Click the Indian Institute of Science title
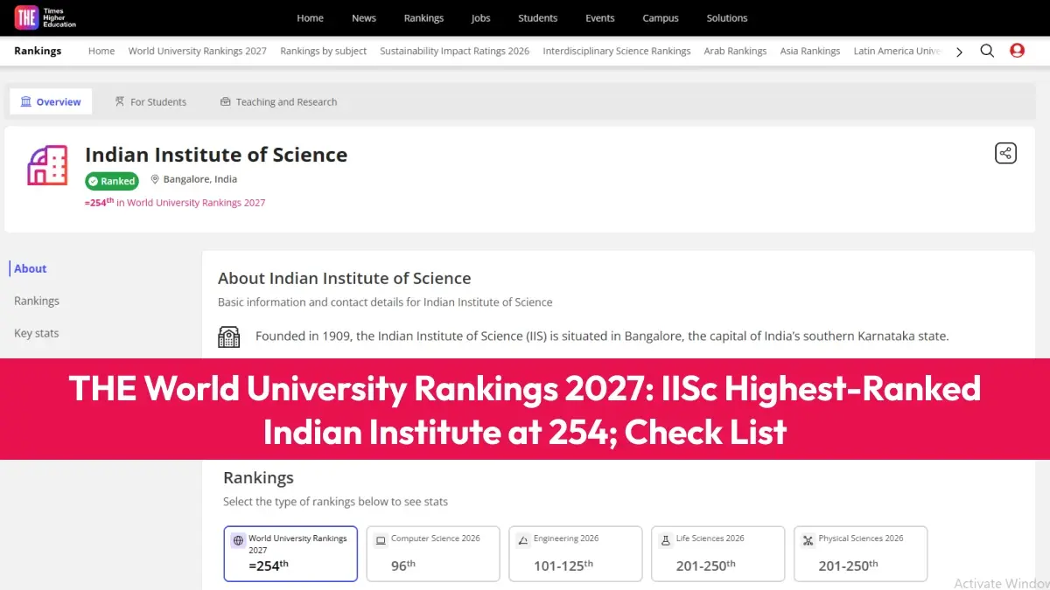This screenshot has width=1050, height=590. 216,155
